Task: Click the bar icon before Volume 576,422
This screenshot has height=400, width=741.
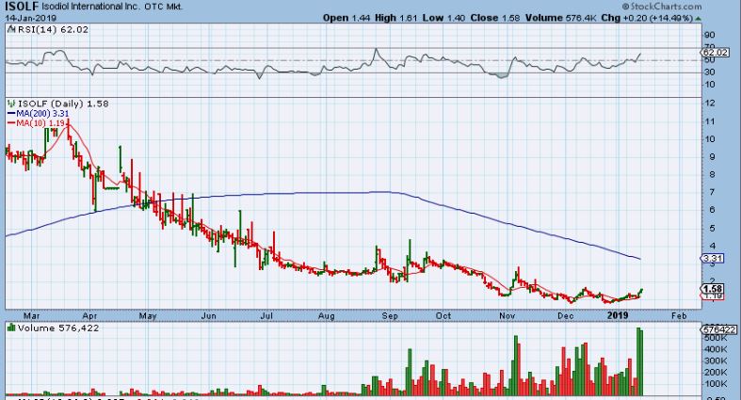Action: click(11, 328)
